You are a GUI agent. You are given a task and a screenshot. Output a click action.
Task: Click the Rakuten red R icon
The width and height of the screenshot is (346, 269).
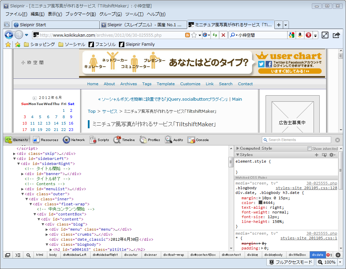point(308,35)
